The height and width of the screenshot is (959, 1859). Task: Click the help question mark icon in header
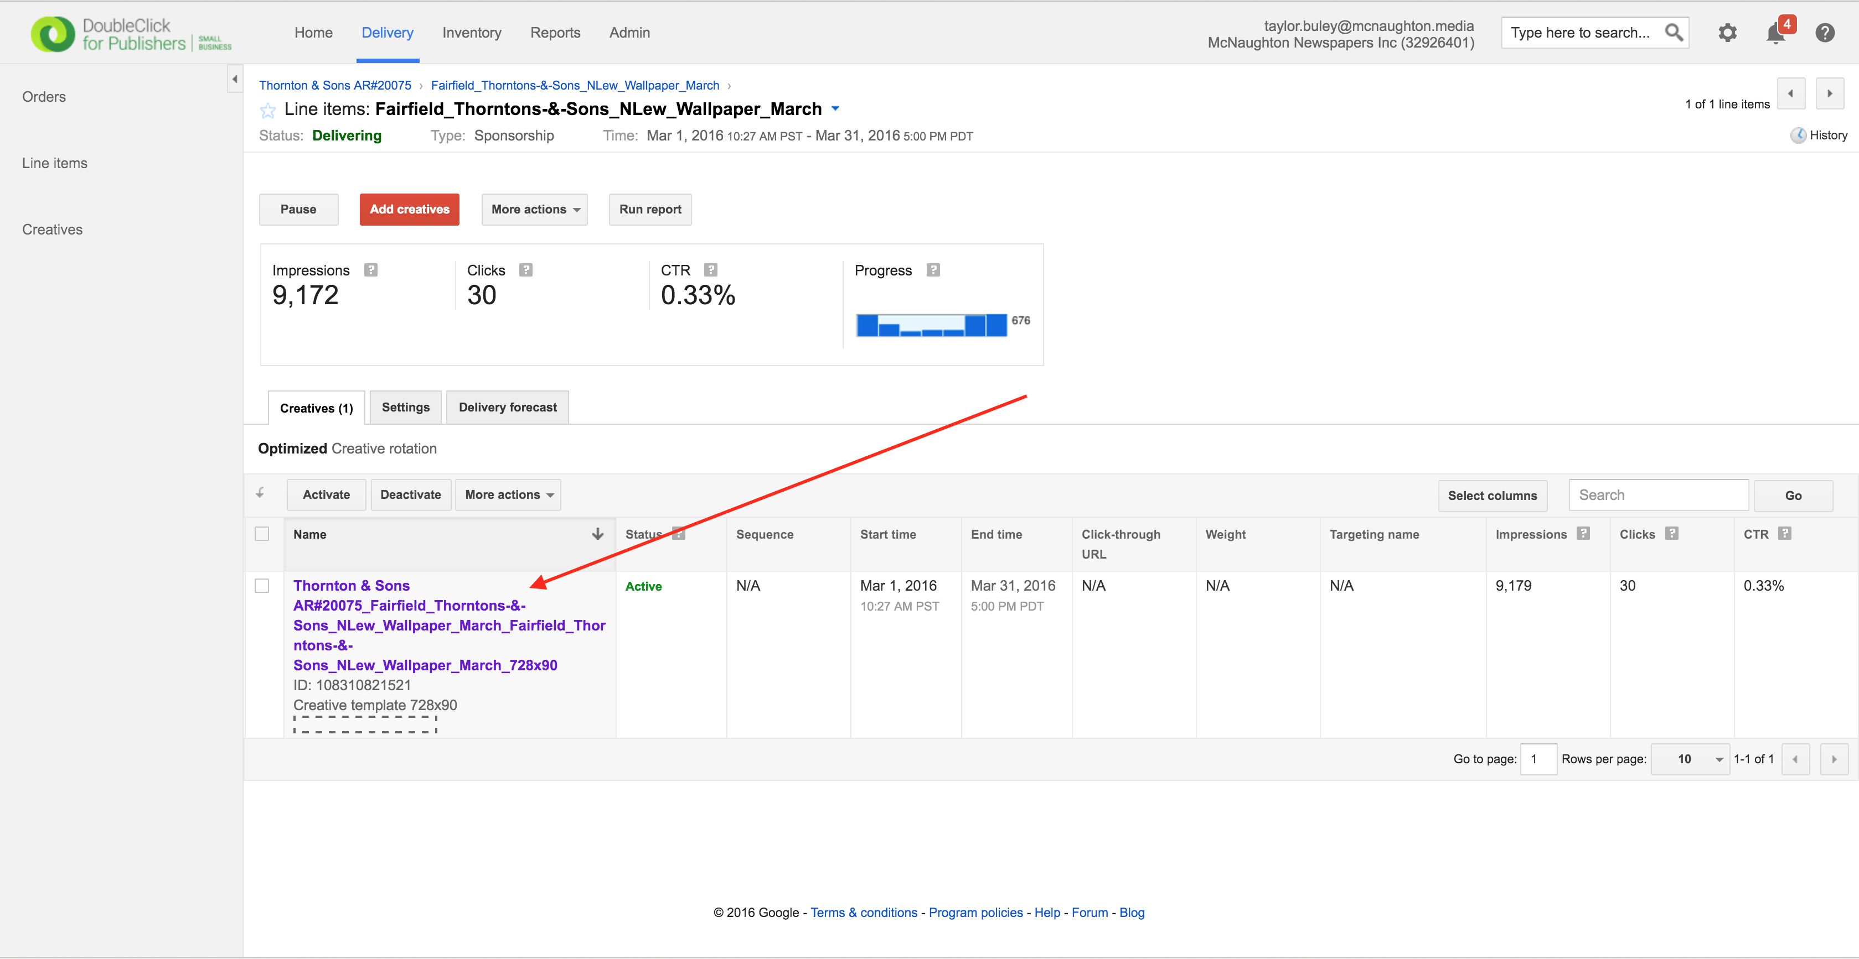pos(1824,33)
